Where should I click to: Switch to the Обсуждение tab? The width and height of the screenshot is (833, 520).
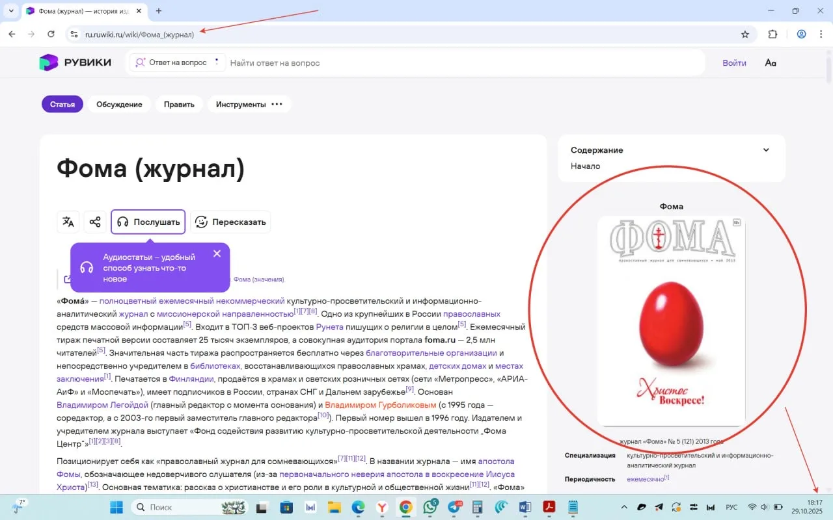[119, 104]
